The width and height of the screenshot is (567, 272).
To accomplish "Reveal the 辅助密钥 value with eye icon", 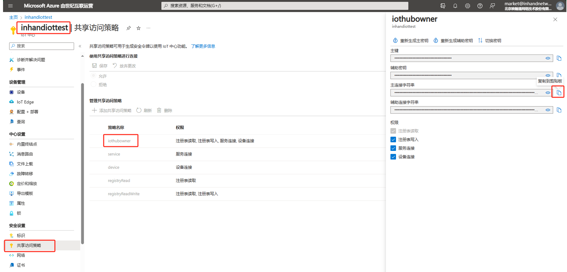I will click(548, 75).
